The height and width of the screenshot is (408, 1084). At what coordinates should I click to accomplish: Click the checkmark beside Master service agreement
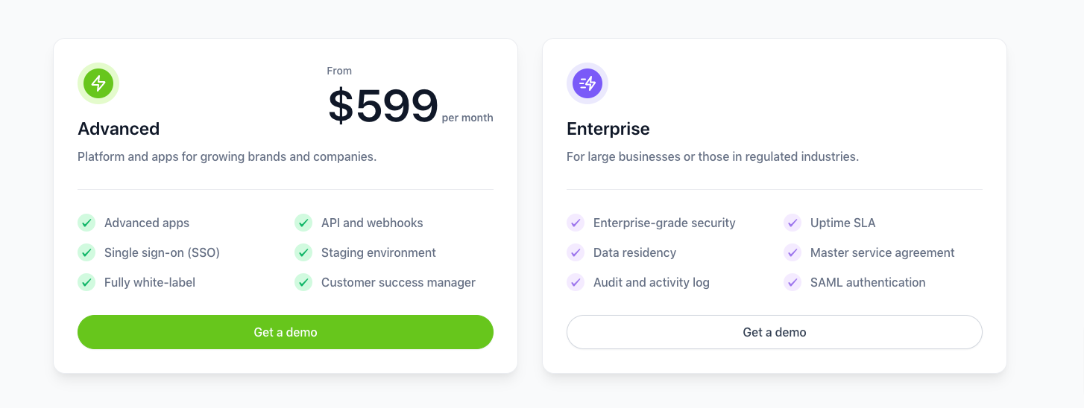792,252
